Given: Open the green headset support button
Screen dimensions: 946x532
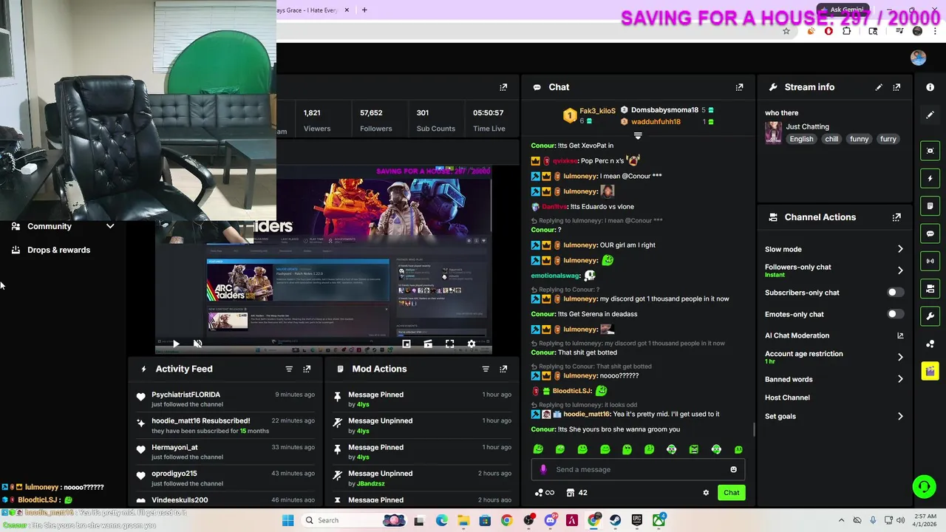Looking at the screenshot, I should [924, 486].
